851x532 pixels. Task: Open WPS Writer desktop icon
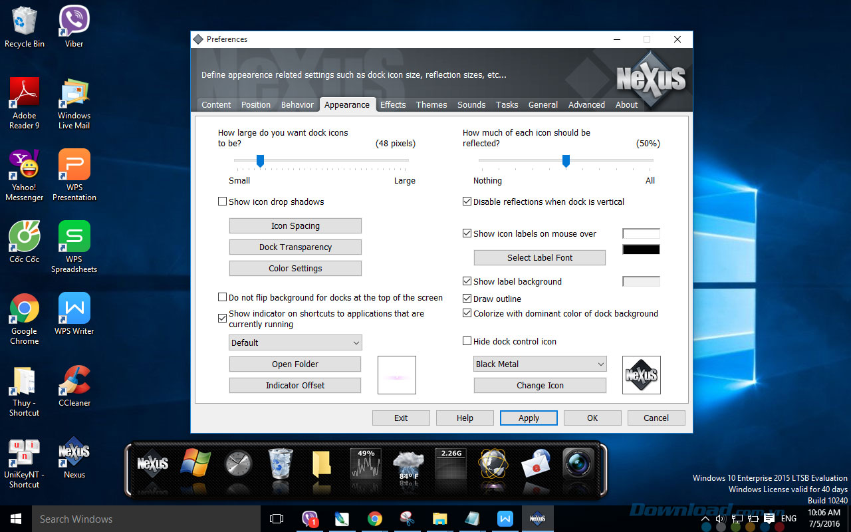(74, 314)
